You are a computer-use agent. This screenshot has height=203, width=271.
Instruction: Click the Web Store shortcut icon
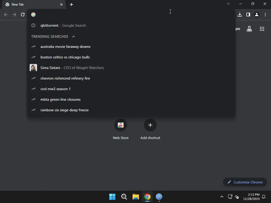click(121, 125)
